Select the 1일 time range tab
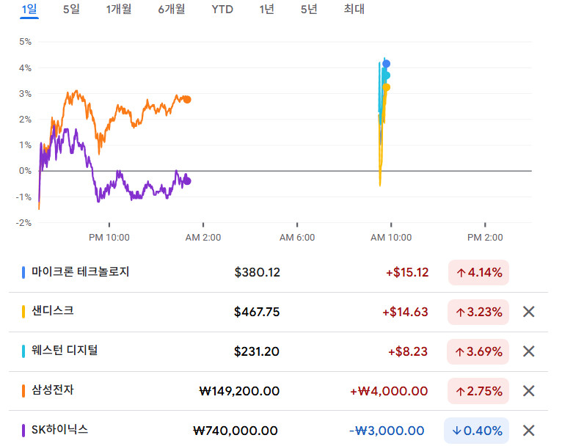 pos(30,10)
